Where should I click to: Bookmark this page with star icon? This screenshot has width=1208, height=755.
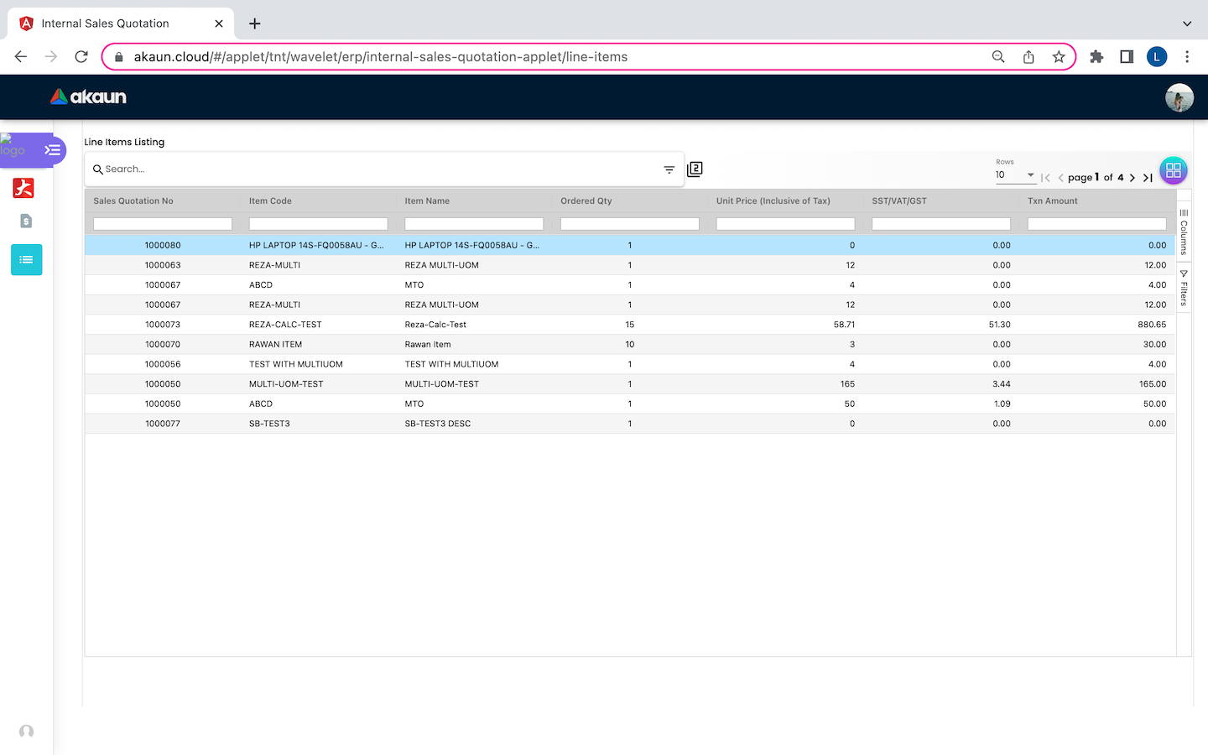click(1059, 57)
